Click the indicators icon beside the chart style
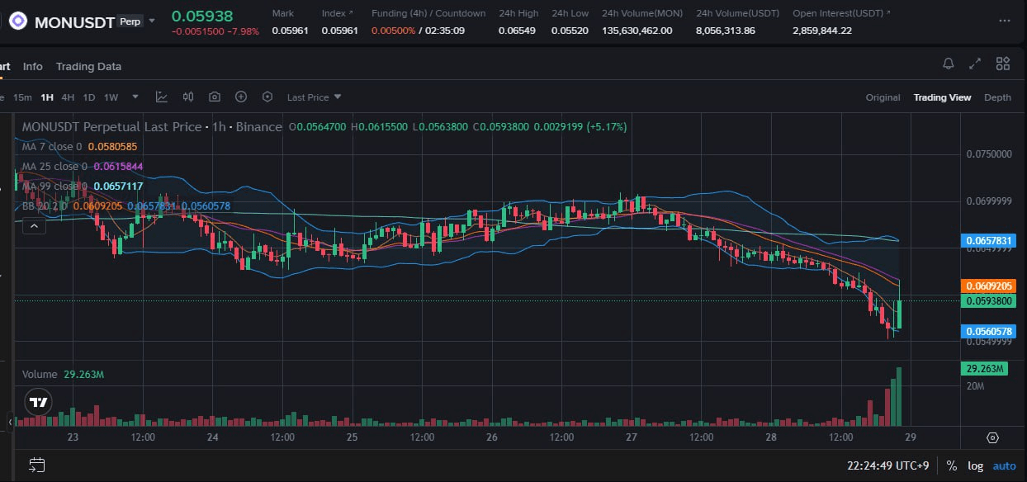Screen dimensions: 1027x482 click(188, 97)
